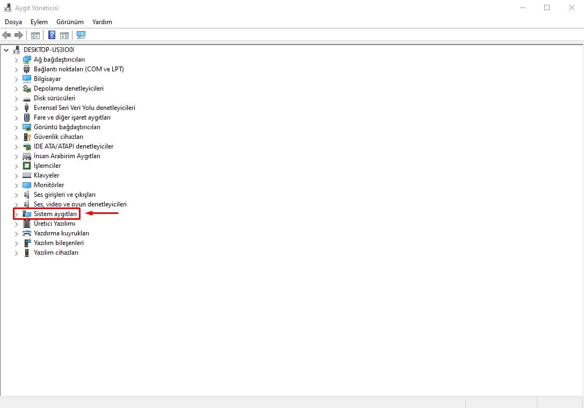Click the Fare ve diğer işaret aygıtları mouse icon
Viewport: 584px width, 408px height.
[27, 117]
